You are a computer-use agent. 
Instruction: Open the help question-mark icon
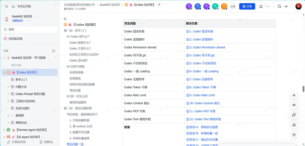[294, 135]
